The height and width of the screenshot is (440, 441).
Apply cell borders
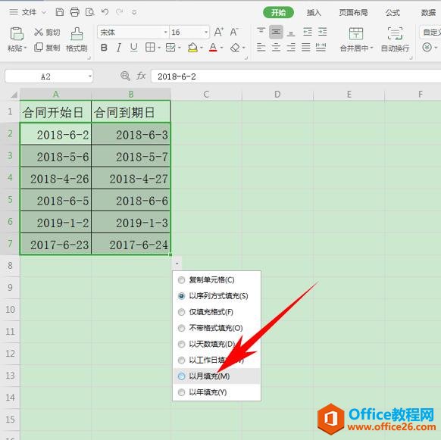[x=150, y=47]
